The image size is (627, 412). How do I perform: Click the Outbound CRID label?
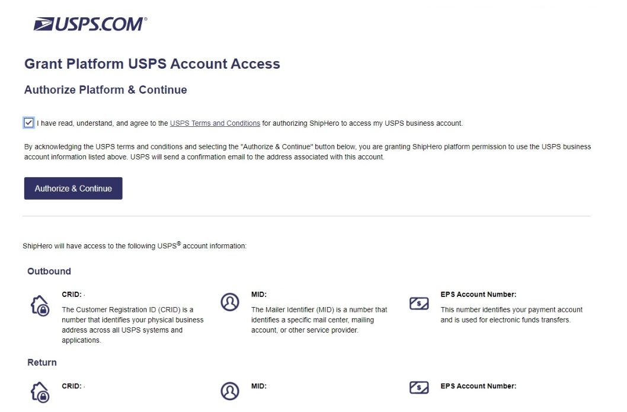tap(72, 295)
